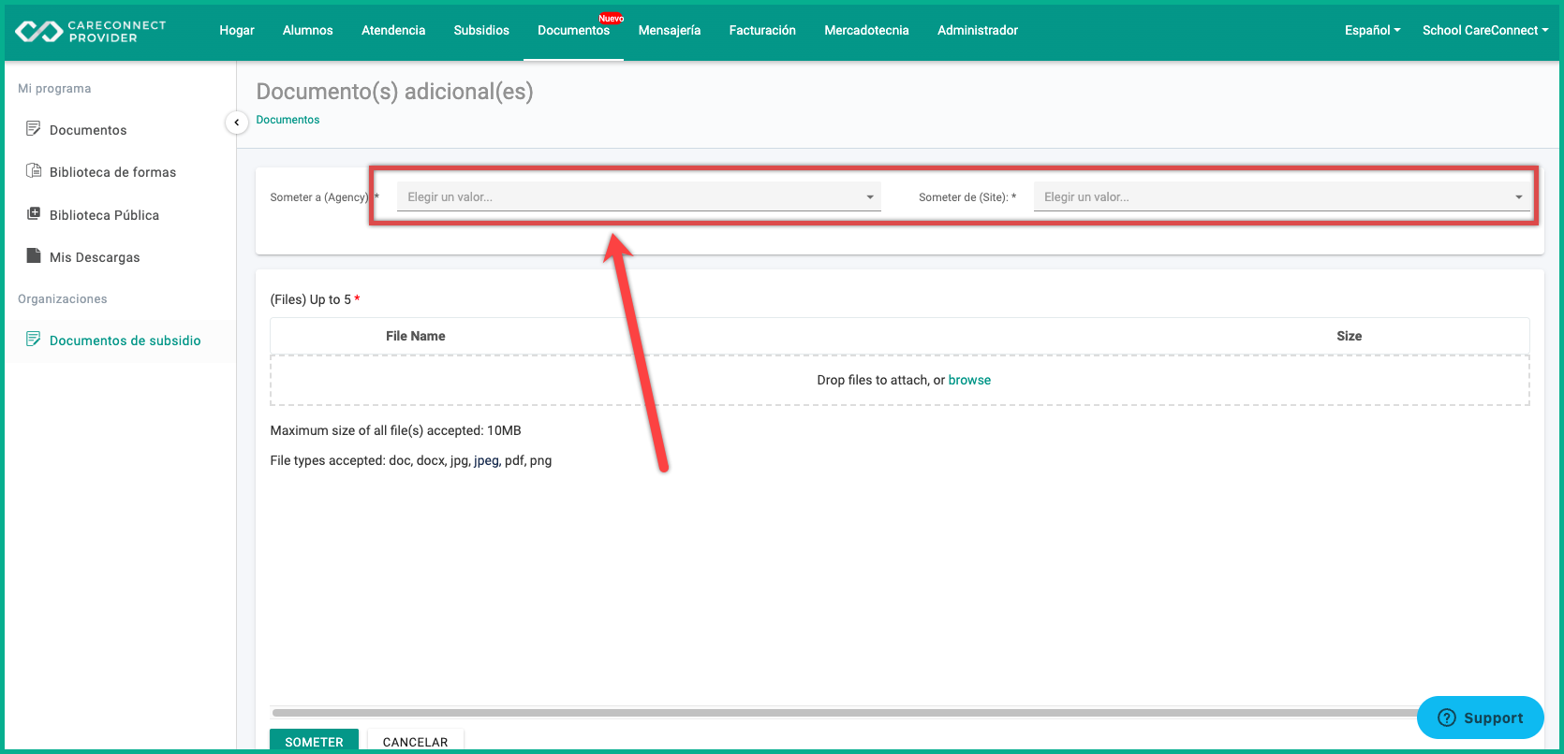
Task: Click the Biblioteca de formas icon
Action: coord(34,170)
